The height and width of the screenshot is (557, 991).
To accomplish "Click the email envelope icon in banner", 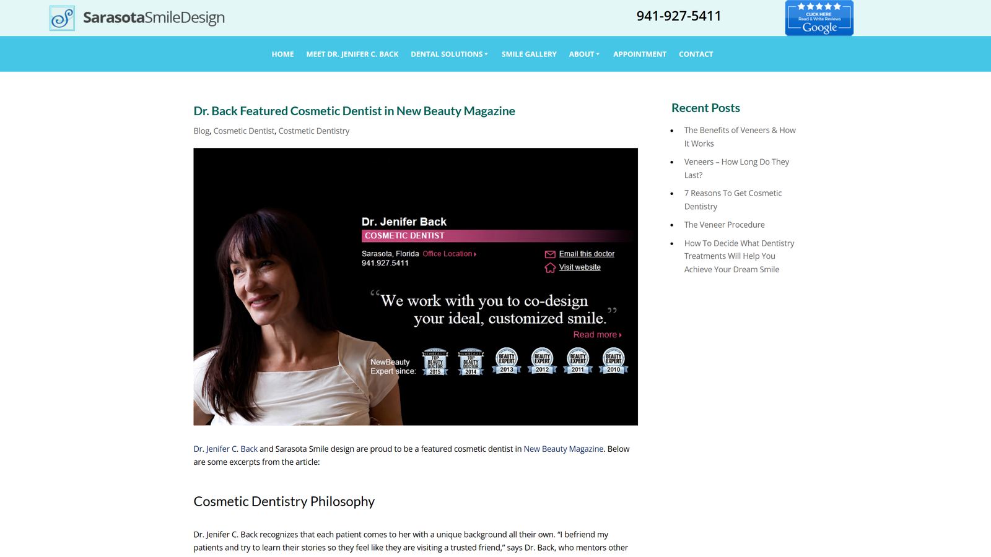I will (x=550, y=254).
